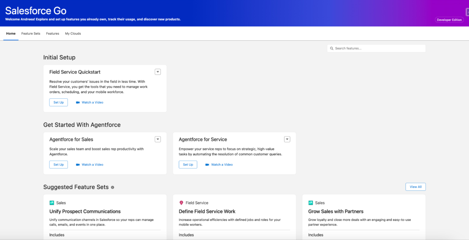
Task: Click the Field Service Quickstart heading
Action: tap(75, 72)
